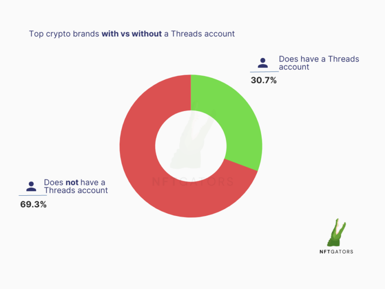Viewport: 385px width, 289px height.
Task: Click the NFTGators alligator logo
Action: coord(337,232)
